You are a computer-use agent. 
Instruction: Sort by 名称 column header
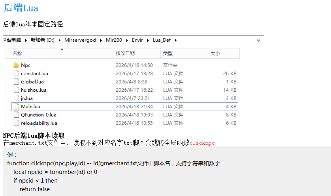tap(60, 54)
